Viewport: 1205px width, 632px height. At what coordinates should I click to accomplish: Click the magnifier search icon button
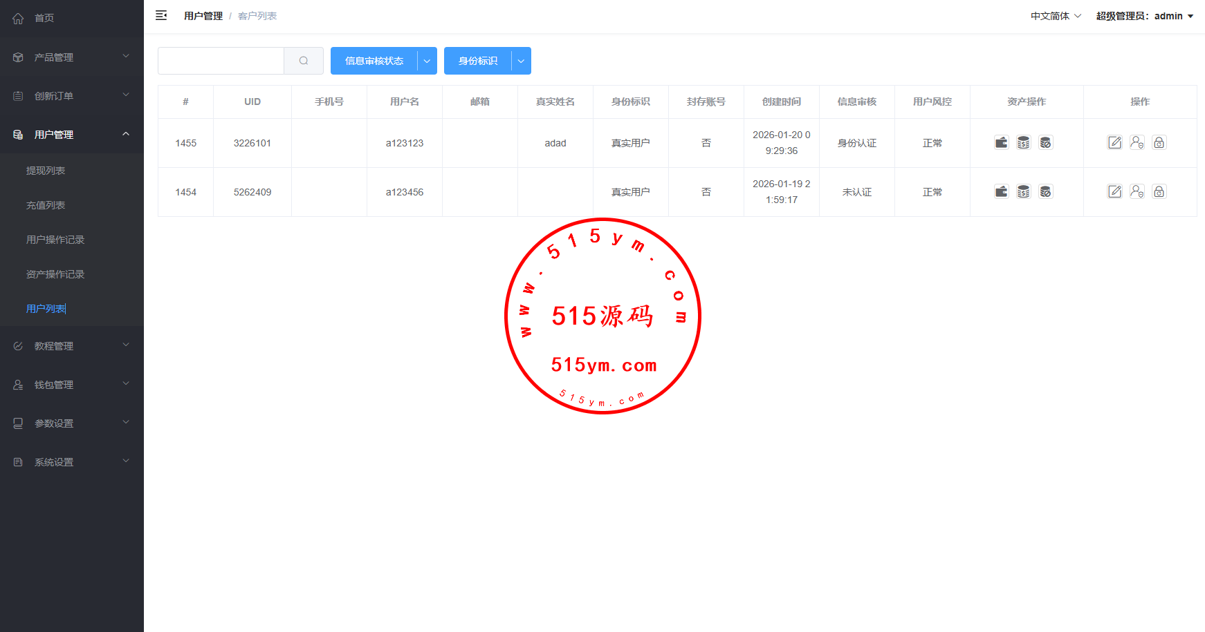(304, 61)
